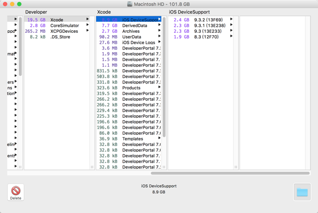Screen dimensions: 318x213
Task: Select the UserData folder row
Action: (x=129, y=37)
